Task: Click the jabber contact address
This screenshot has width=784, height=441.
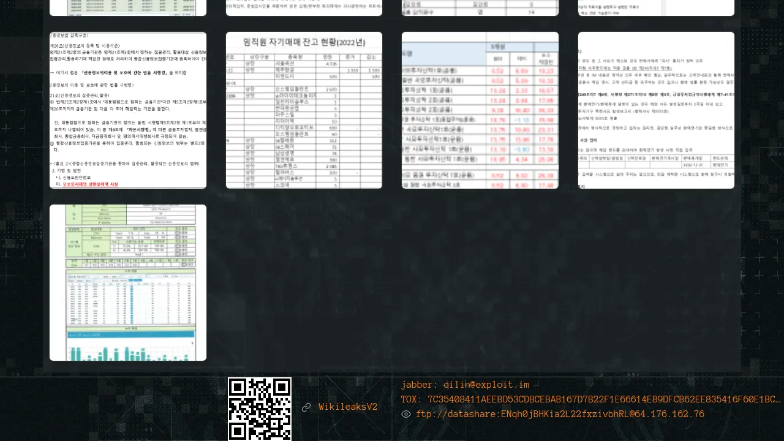Action: [x=465, y=385]
